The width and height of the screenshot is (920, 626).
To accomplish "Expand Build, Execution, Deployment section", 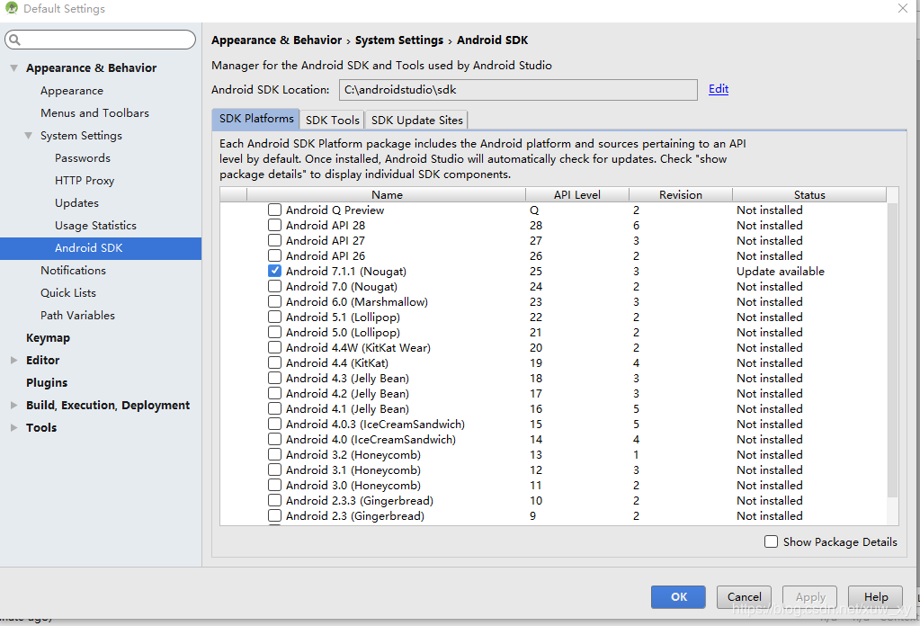I will pyautogui.click(x=14, y=405).
